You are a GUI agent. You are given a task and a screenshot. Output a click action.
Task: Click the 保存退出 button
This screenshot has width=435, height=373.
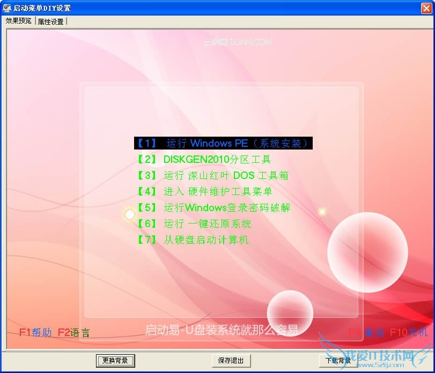[231, 361]
